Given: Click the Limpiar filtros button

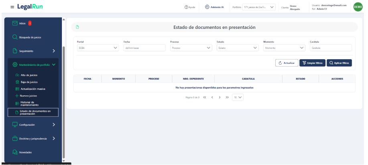Looking at the screenshot, I should (312, 63).
